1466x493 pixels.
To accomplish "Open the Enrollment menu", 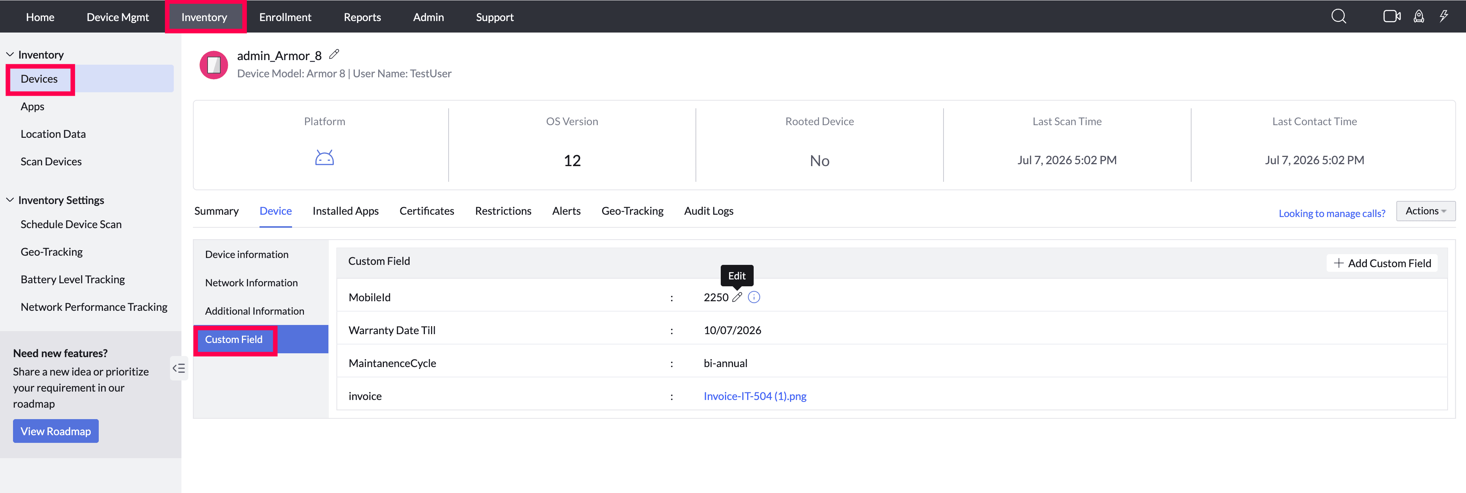I will coord(285,17).
